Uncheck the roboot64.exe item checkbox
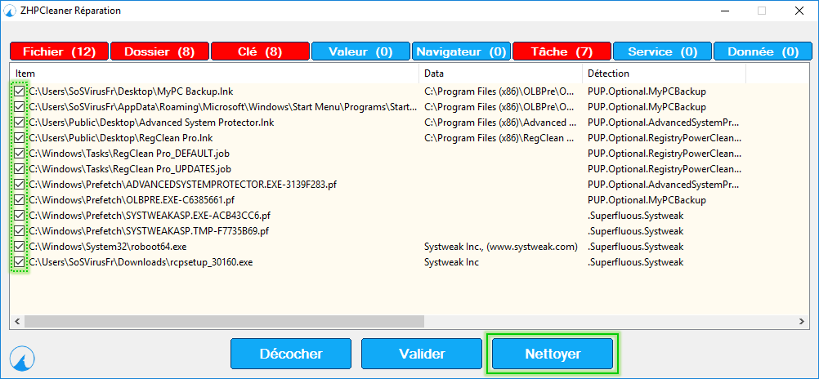Image resolution: width=819 pixels, height=379 pixels. pyautogui.click(x=20, y=247)
